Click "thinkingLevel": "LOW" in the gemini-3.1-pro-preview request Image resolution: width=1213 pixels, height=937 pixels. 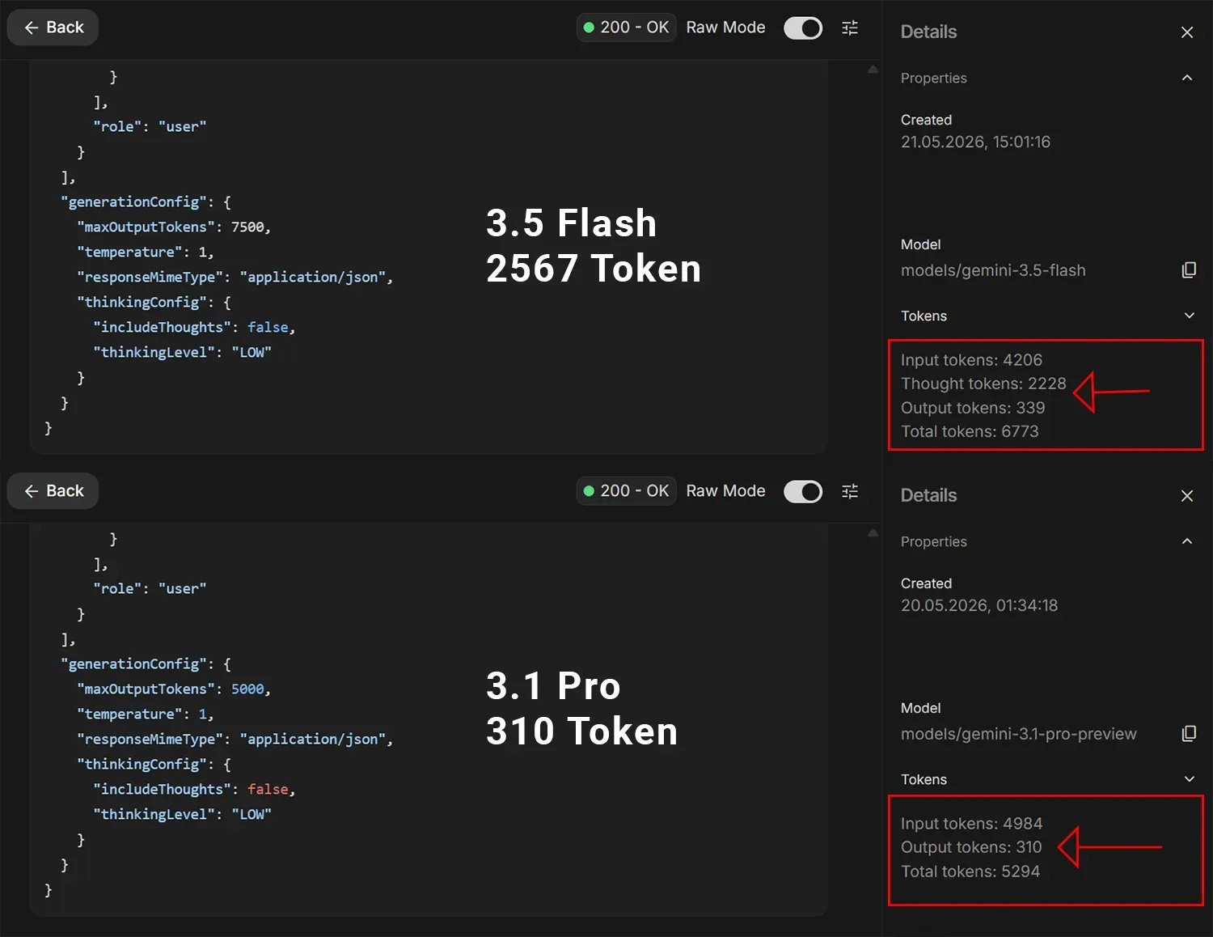[x=182, y=815]
